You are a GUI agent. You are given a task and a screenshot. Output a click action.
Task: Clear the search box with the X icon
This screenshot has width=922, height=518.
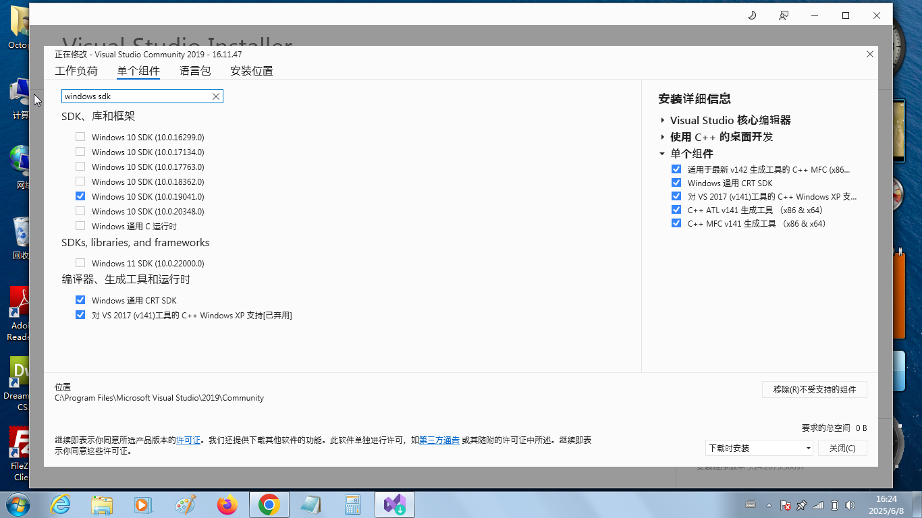coord(216,96)
